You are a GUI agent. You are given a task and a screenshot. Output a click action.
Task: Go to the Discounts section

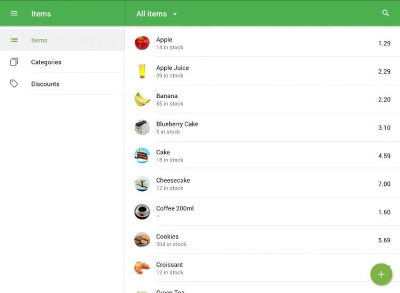(45, 84)
